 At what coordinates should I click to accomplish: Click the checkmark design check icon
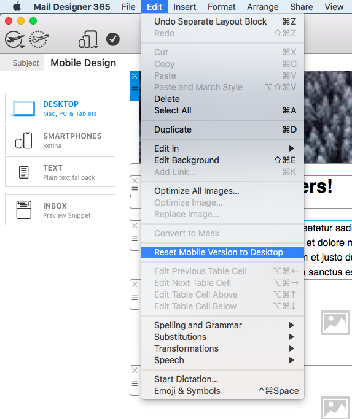(112, 39)
